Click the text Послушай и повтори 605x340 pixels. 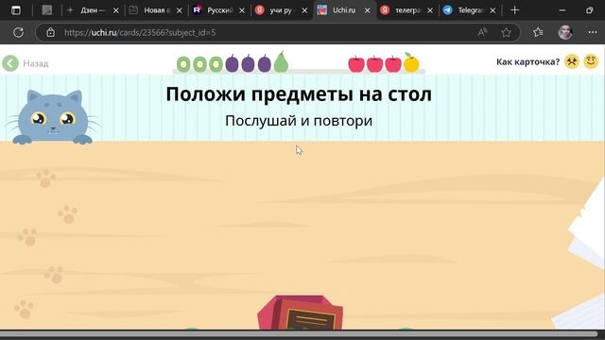point(299,121)
